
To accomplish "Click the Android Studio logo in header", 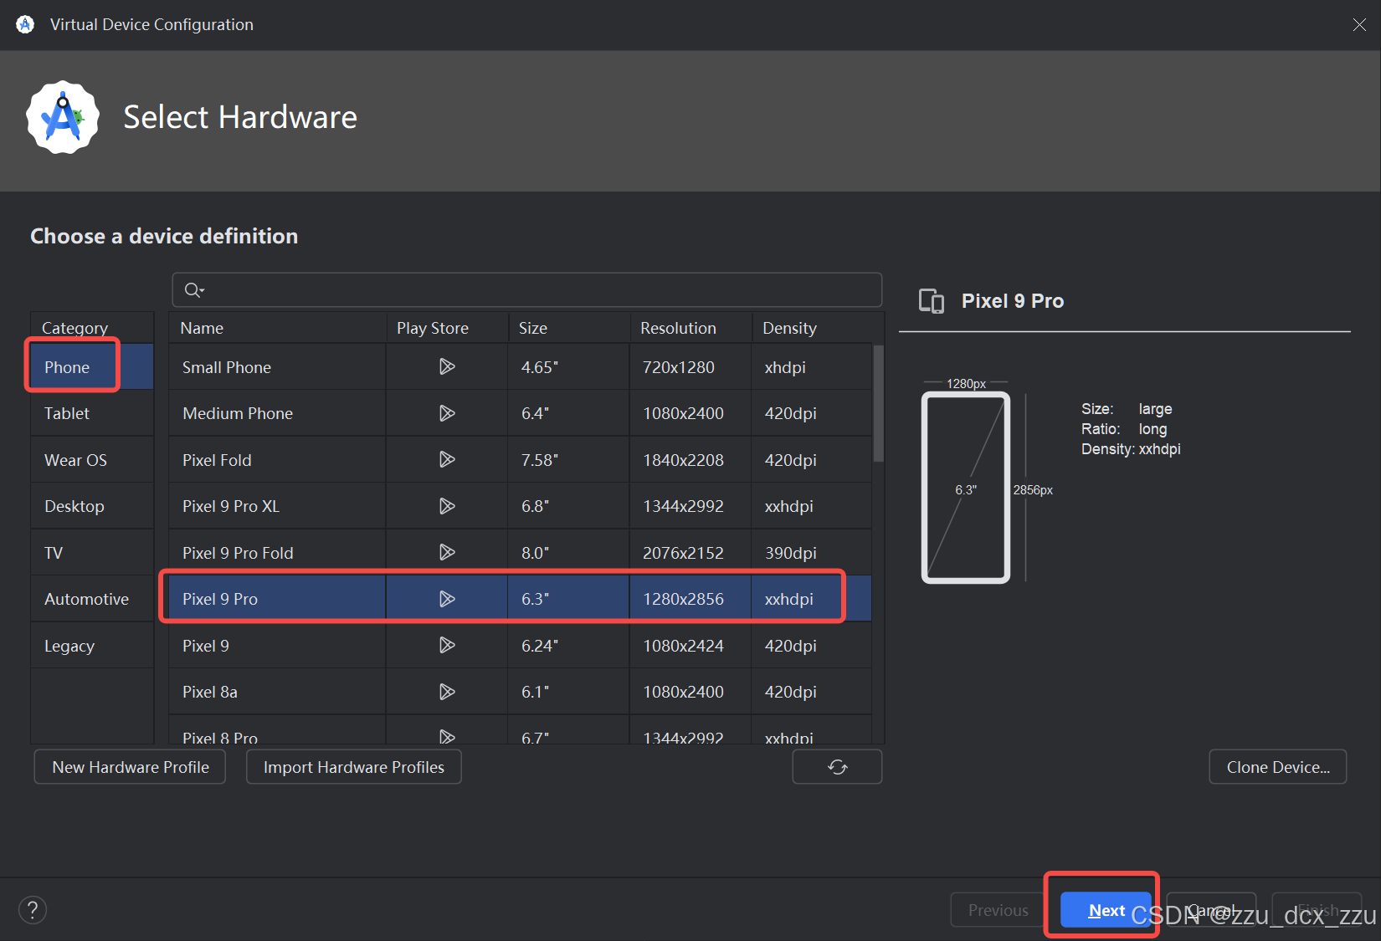I will point(63,117).
